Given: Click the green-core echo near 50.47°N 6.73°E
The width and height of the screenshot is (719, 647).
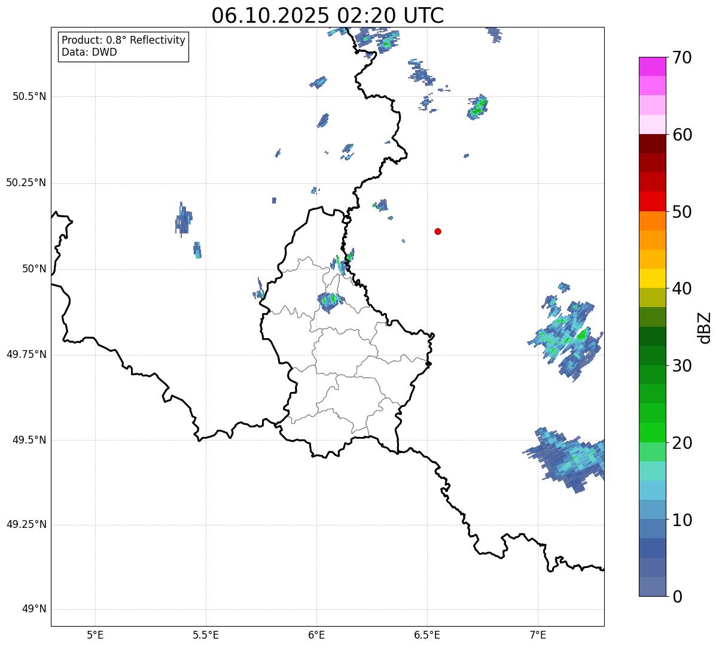Looking at the screenshot, I should [477, 108].
